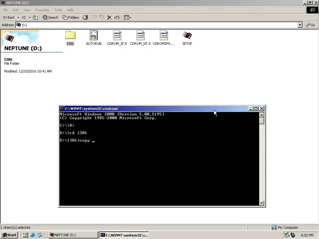Click the Copy To toolbar icon
The height and width of the screenshot is (239, 319).
coord(102,17)
